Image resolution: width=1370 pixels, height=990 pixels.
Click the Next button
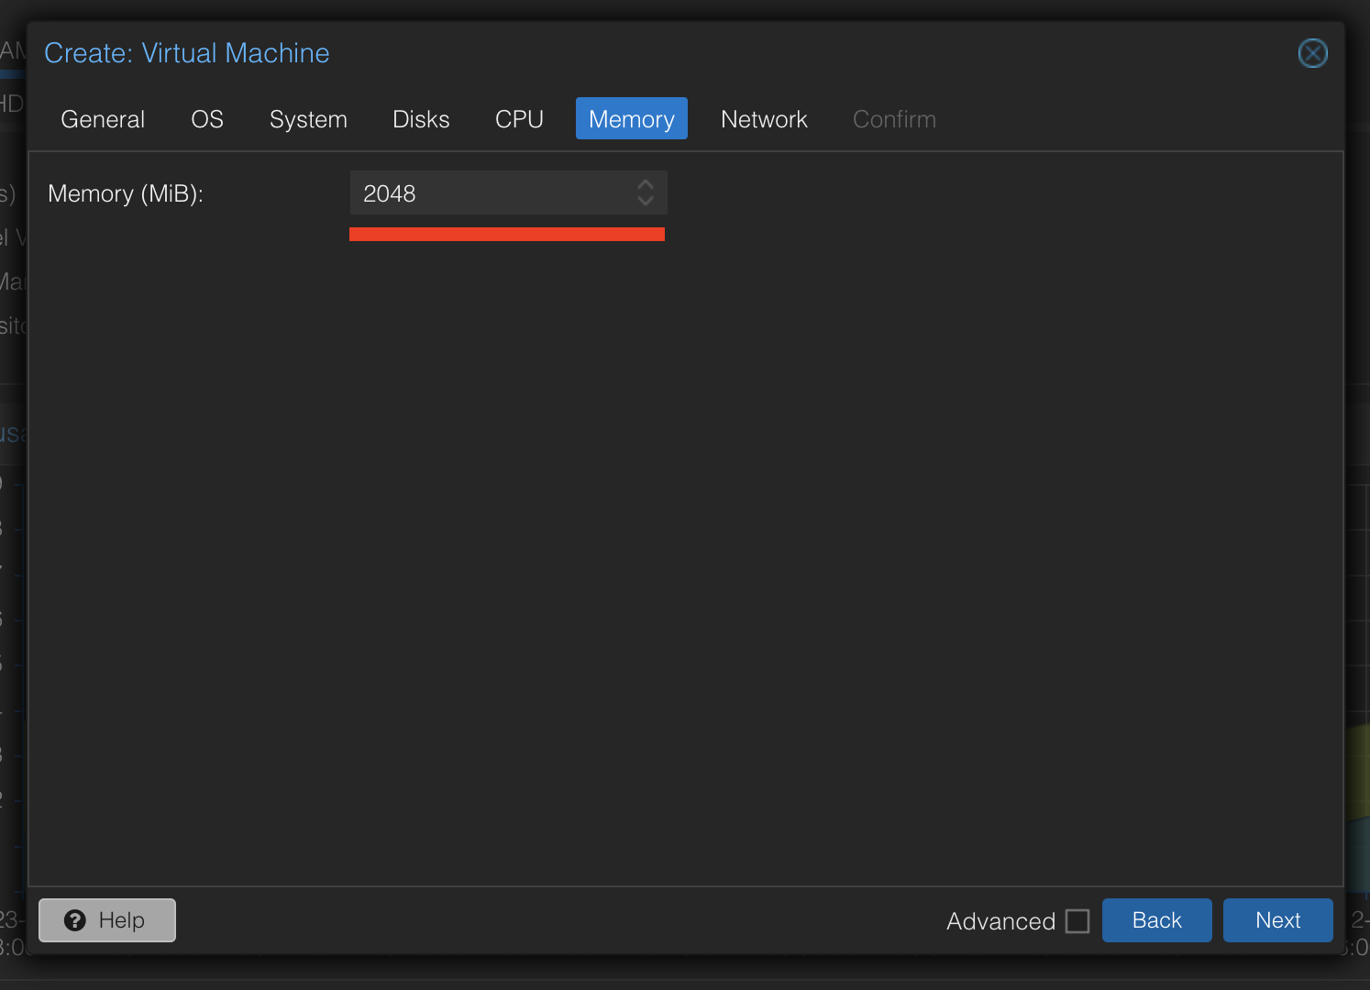point(1277,920)
